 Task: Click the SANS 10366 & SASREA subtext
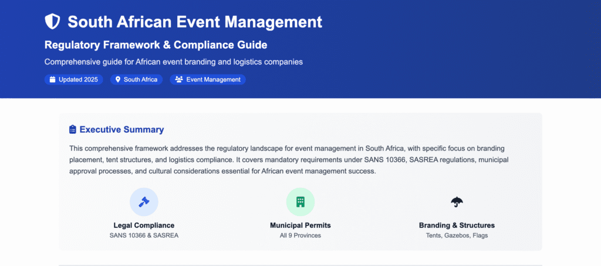(144, 235)
